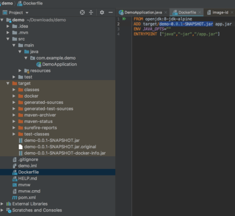
Task: Expand the maven-archiver folder
Action: [x=14, y=115]
